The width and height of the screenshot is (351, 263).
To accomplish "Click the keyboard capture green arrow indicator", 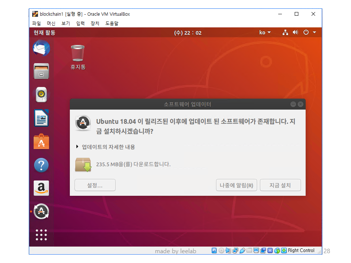I will pos(284,251).
